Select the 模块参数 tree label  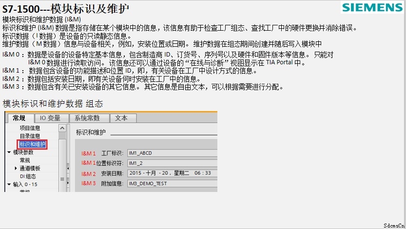click(x=23, y=152)
